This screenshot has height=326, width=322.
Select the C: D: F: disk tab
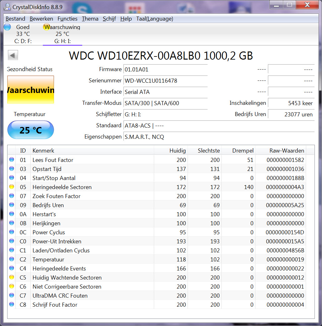[23, 41]
